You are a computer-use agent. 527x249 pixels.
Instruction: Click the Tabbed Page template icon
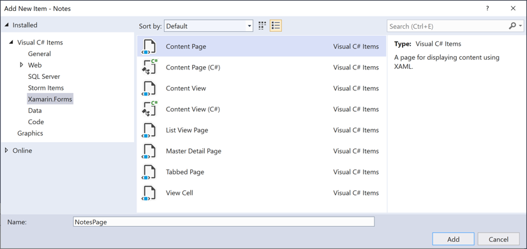pos(149,172)
